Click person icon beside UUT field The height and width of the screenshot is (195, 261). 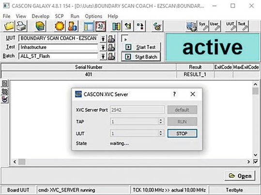[111, 39]
